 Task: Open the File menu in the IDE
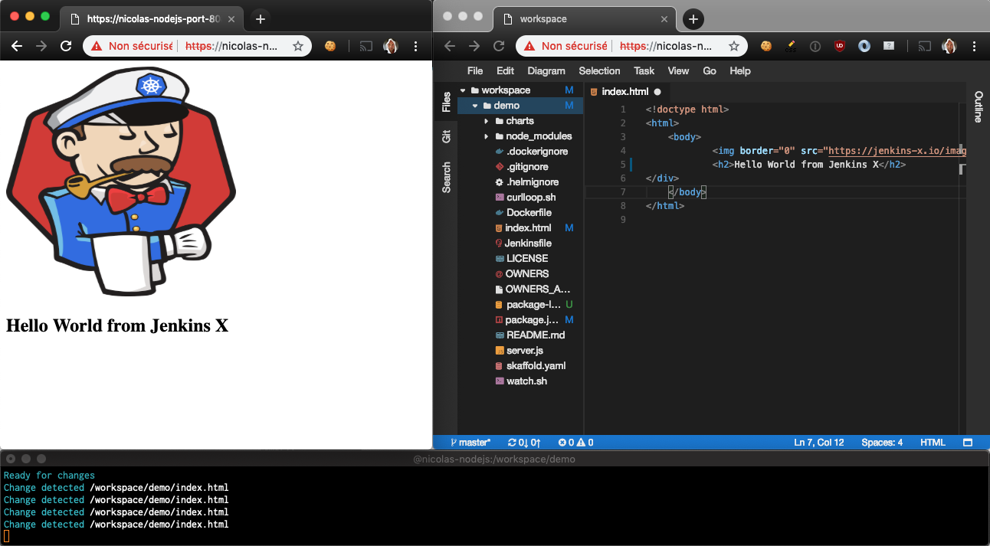[475, 70]
